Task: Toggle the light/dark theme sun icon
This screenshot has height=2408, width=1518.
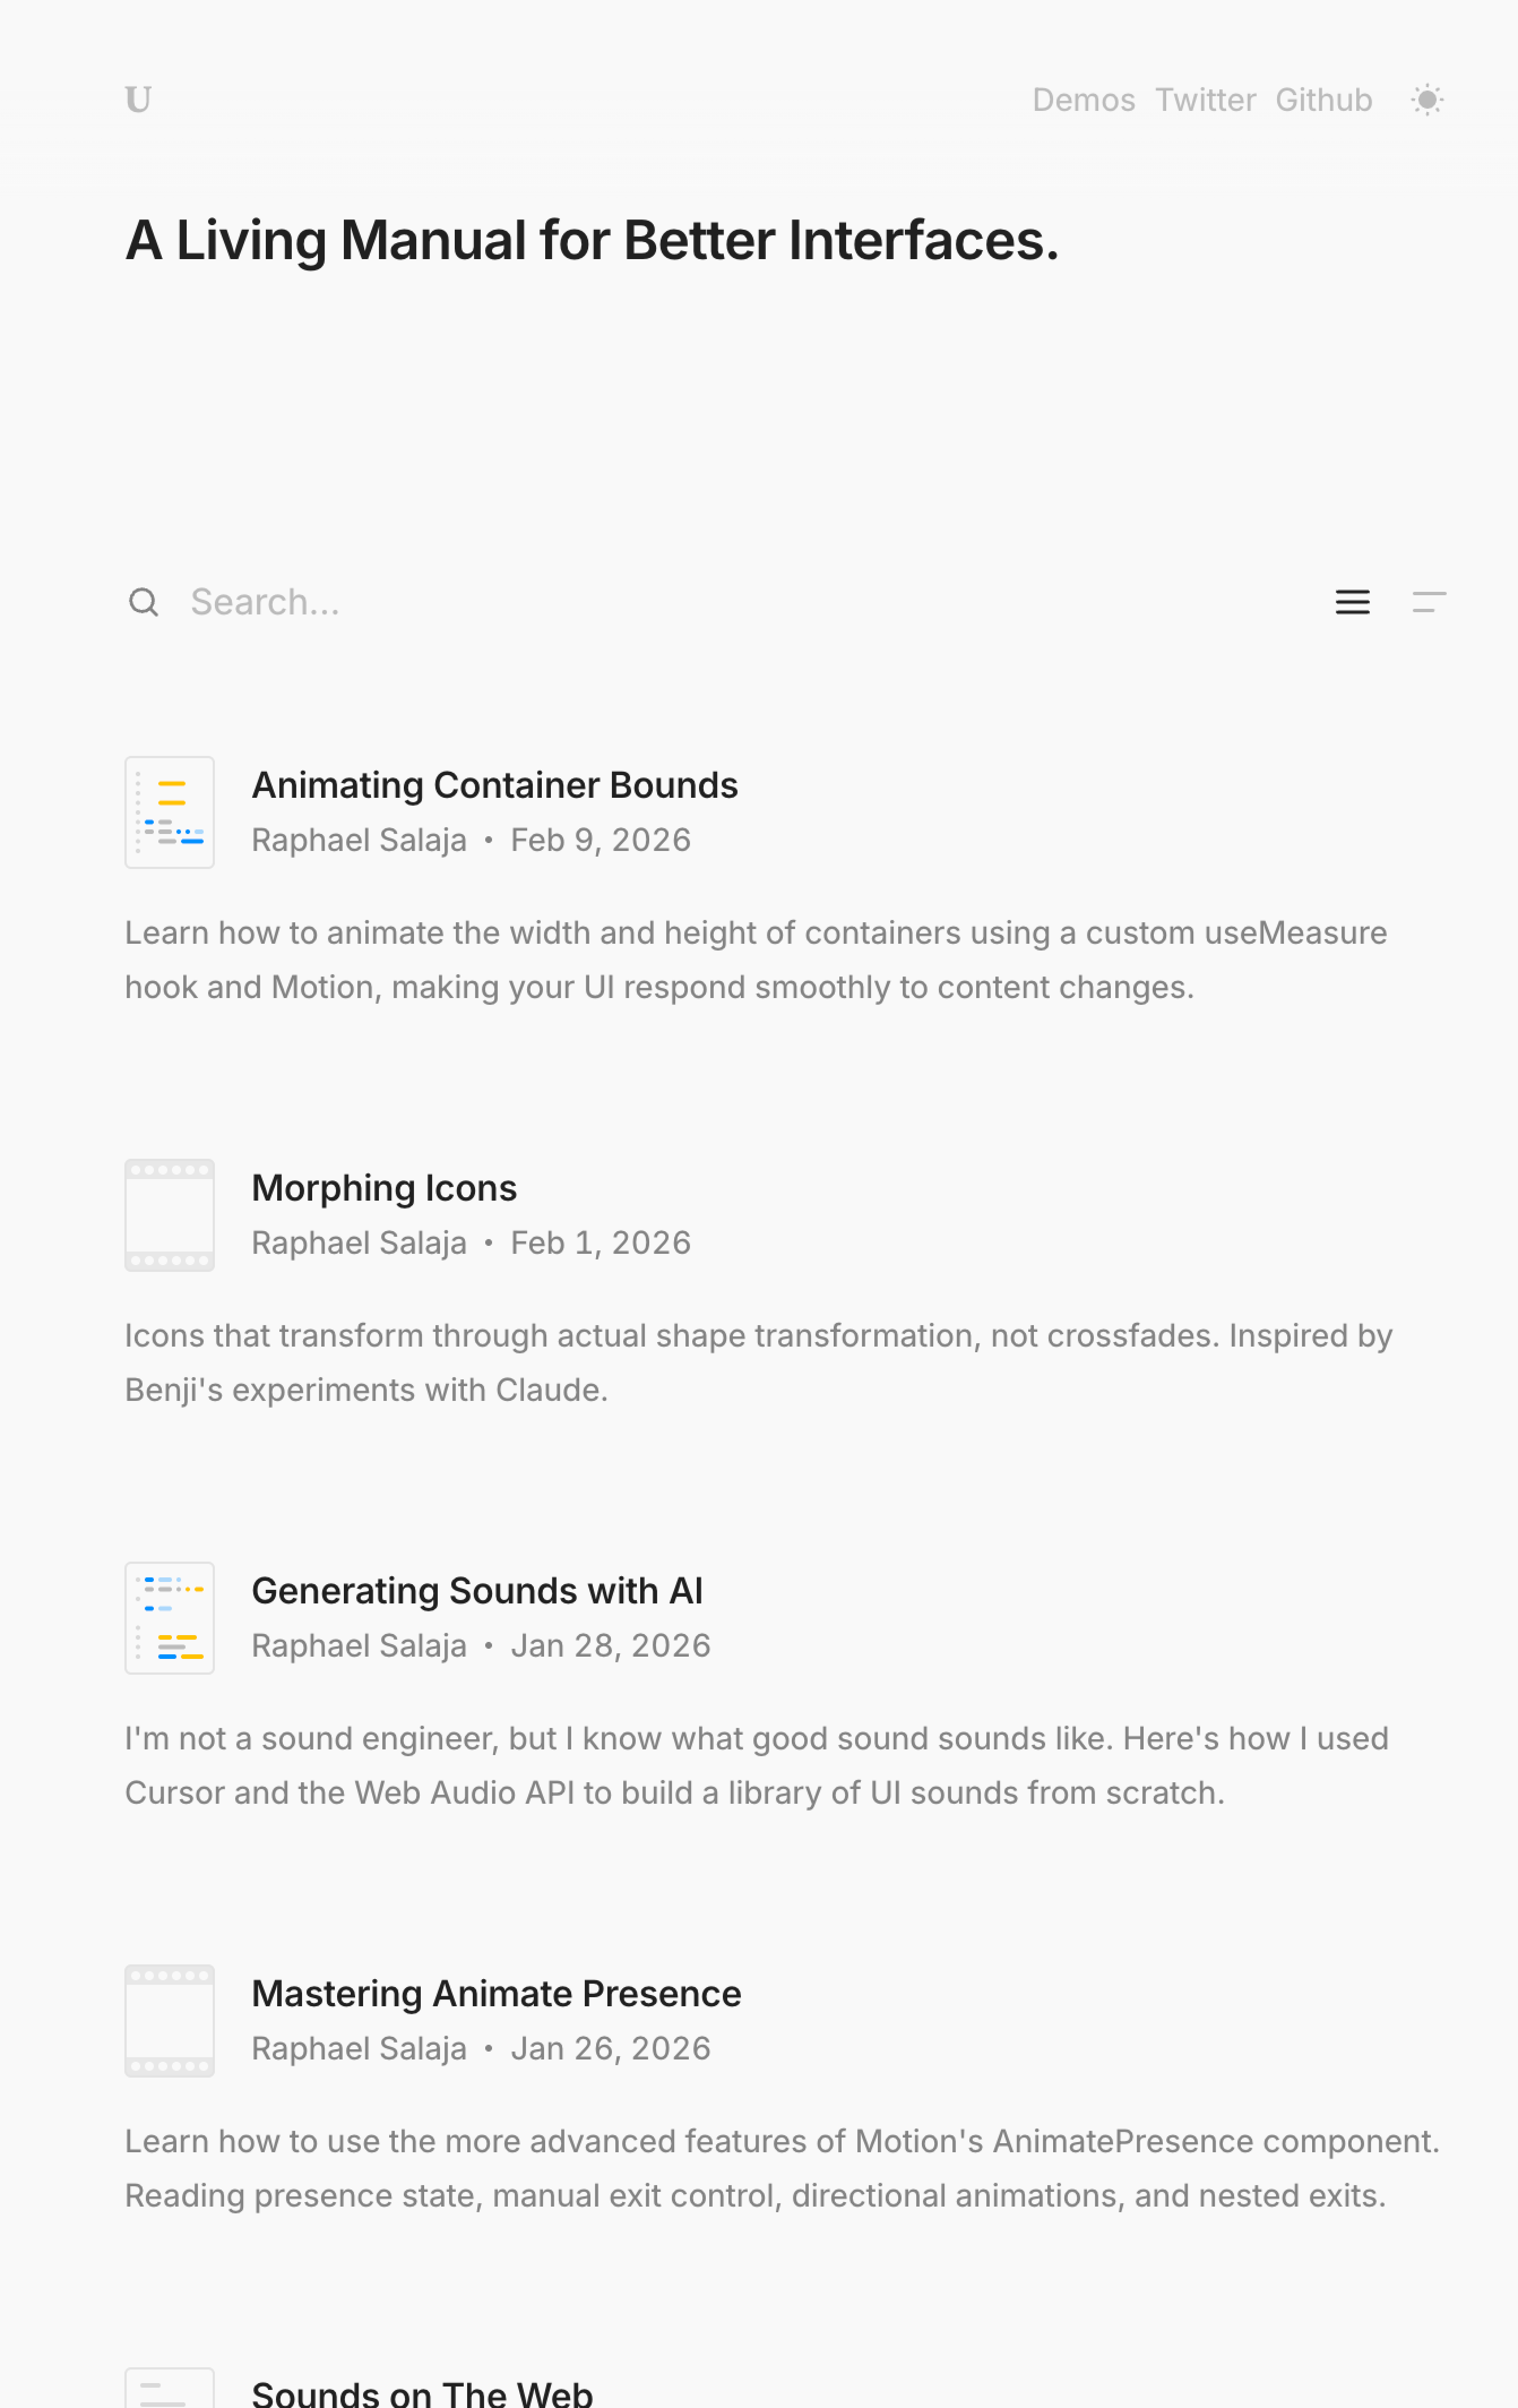Action: click(1427, 100)
